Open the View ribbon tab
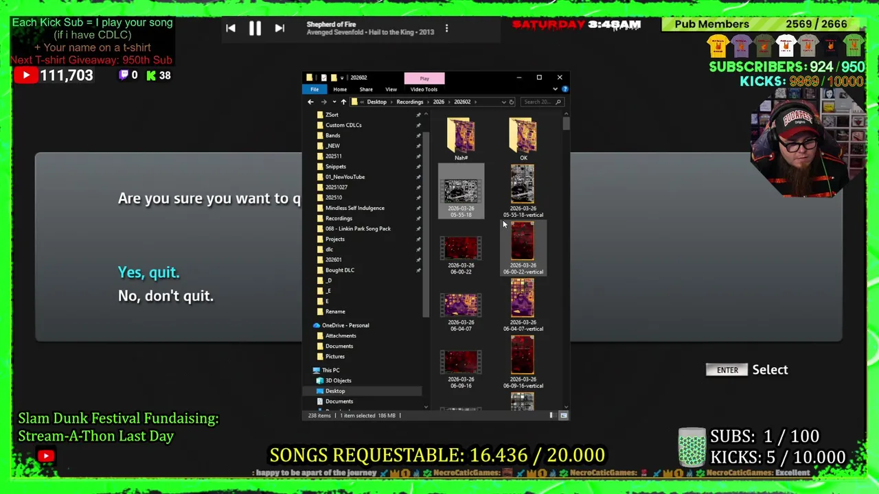Viewport: 879px width, 494px height. (391, 89)
